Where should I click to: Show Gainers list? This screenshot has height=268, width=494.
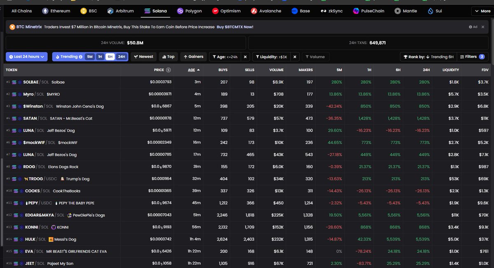(x=193, y=57)
